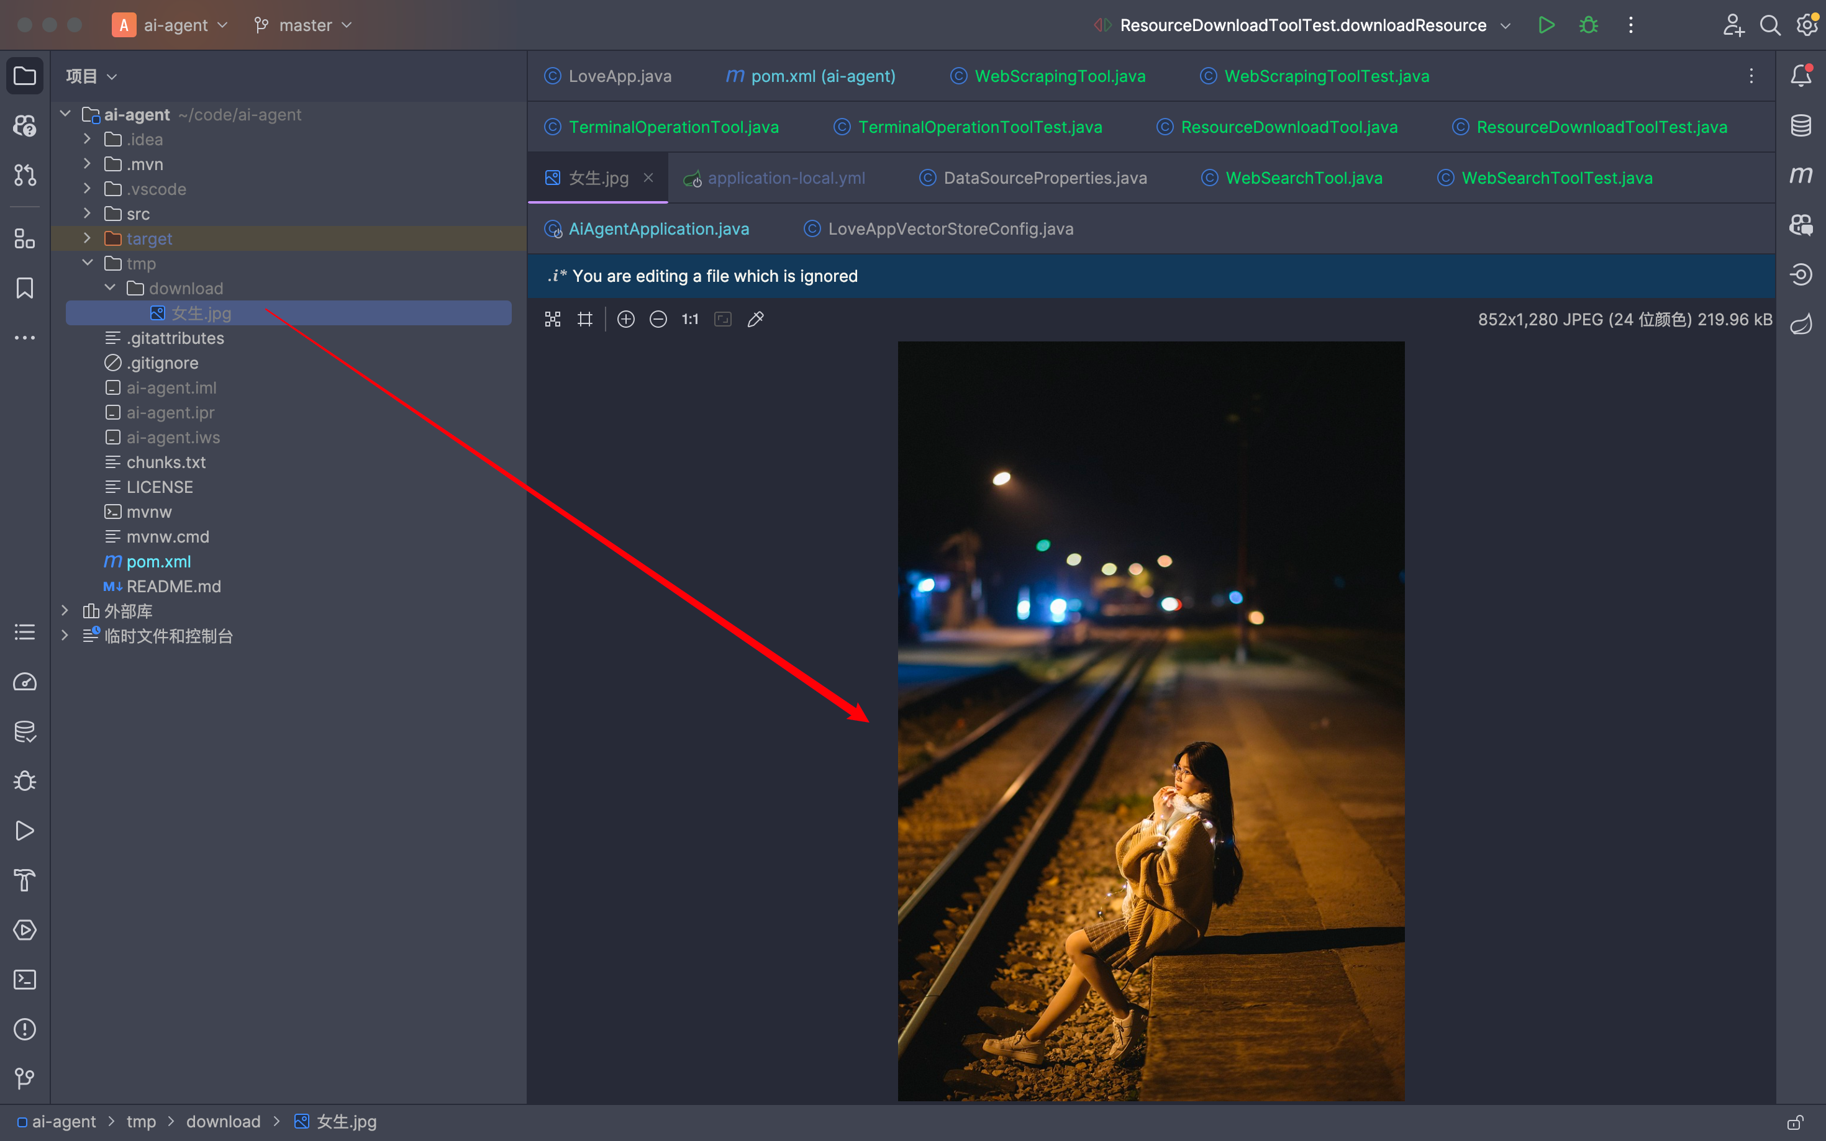This screenshot has height=1141, width=1826.
Task: Open ai-agent project dropdown
Action: 171,25
